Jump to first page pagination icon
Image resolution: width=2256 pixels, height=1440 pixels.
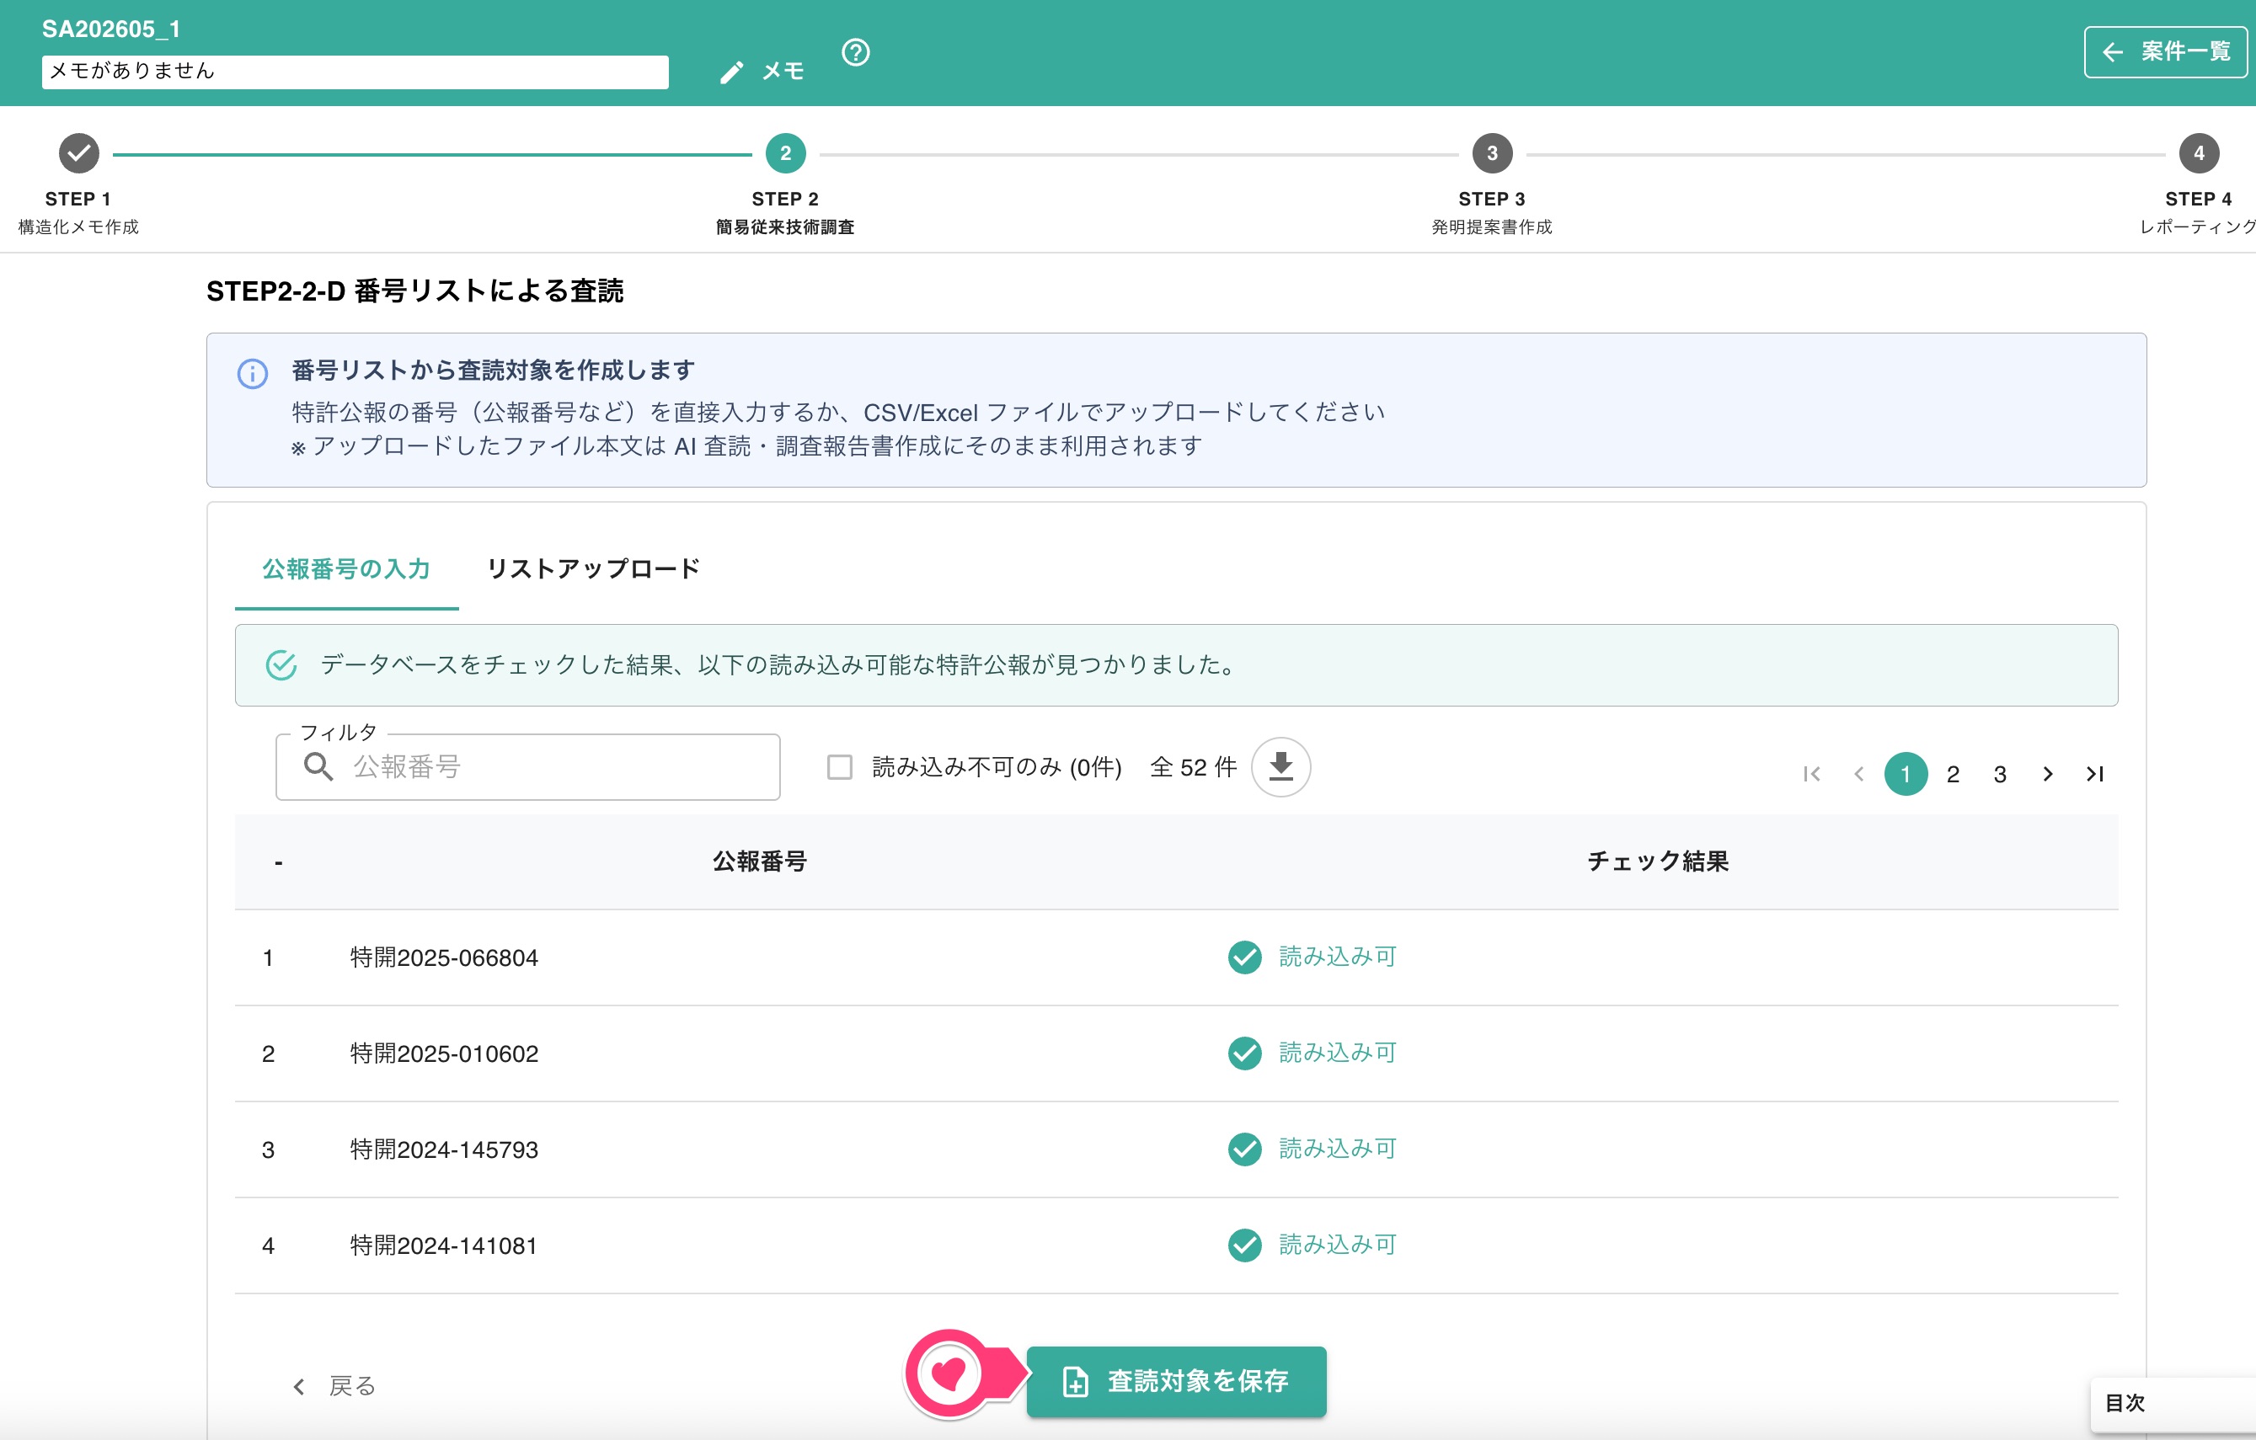(x=1812, y=774)
